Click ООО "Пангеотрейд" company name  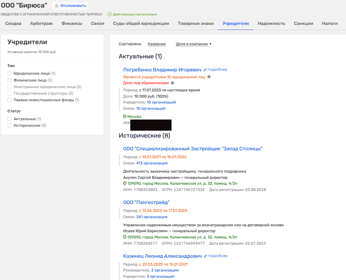(146, 202)
